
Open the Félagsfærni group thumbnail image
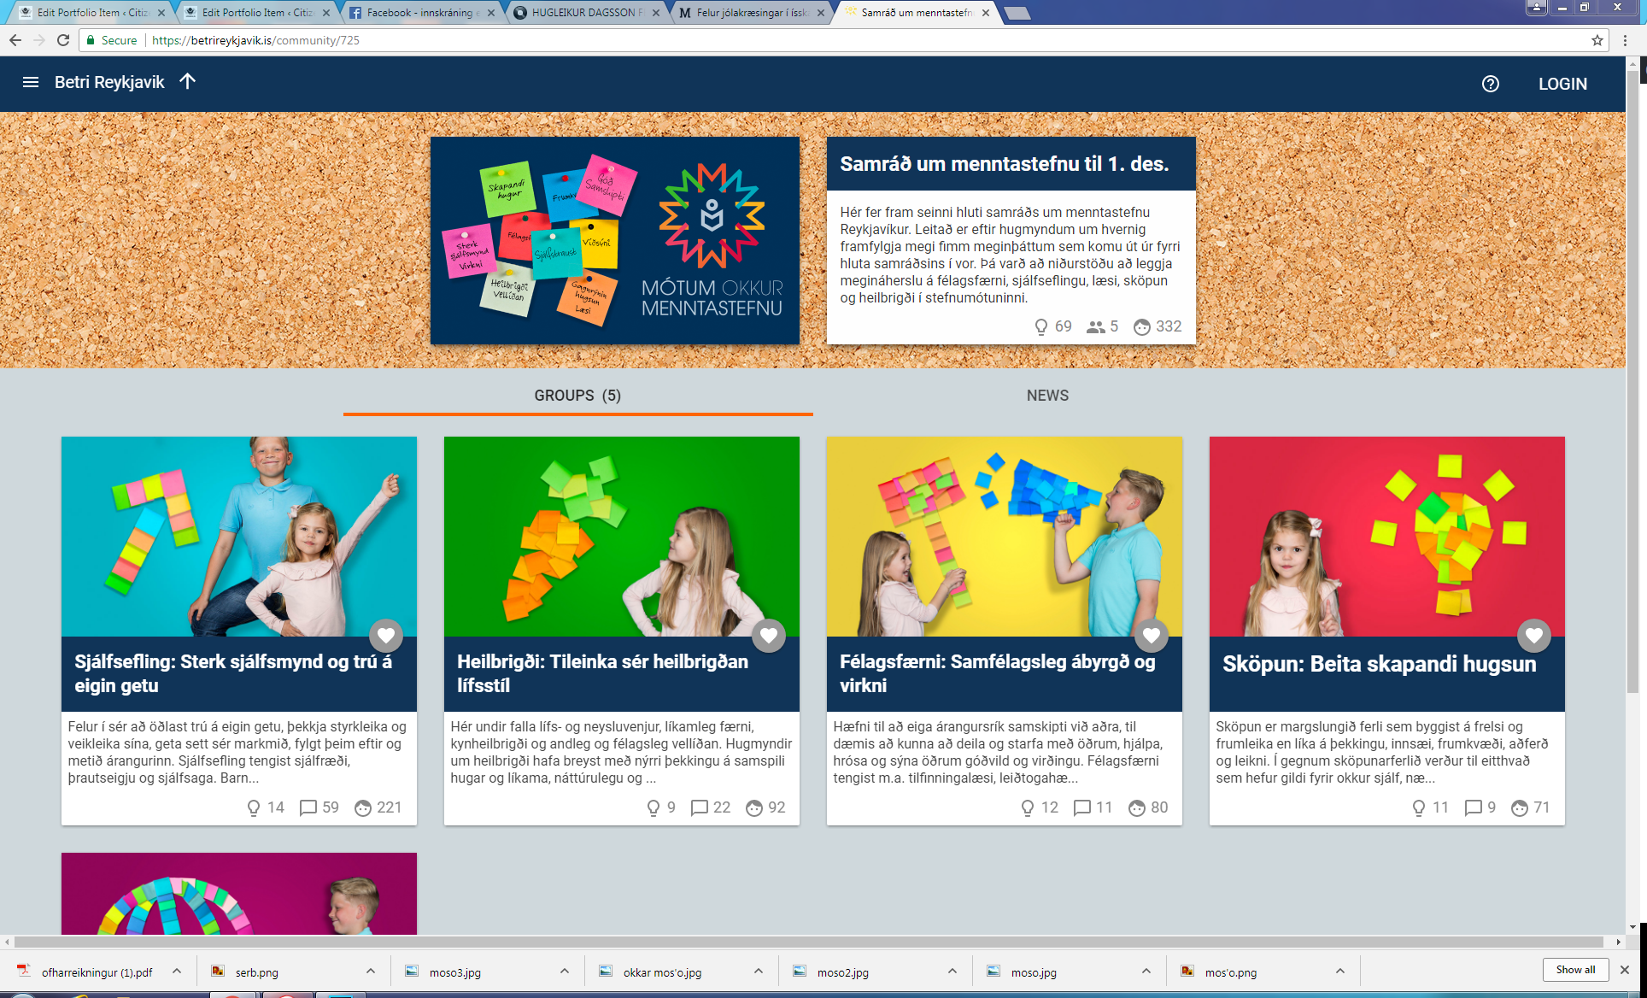point(1004,537)
